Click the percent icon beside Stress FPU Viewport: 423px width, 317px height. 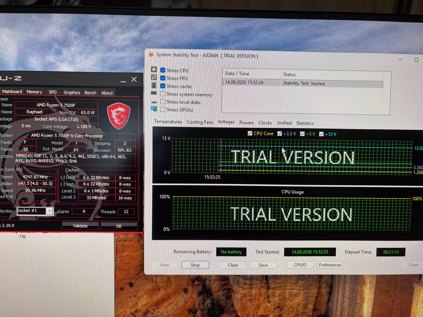pyautogui.click(x=154, y=77)
